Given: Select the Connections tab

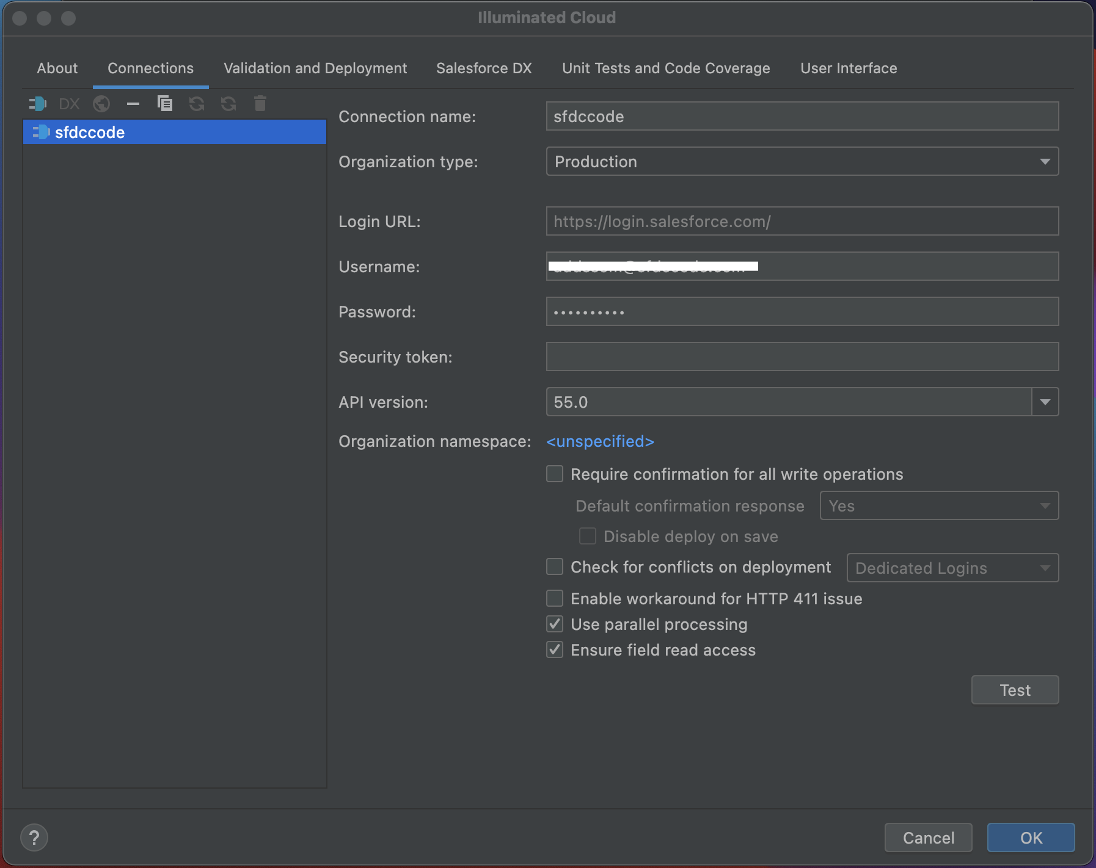Looking at the screenshot, I should point(151,68).
